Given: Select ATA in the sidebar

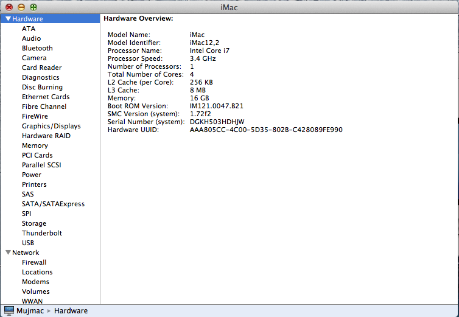Looking at the screenshot, I should [29, 29].
